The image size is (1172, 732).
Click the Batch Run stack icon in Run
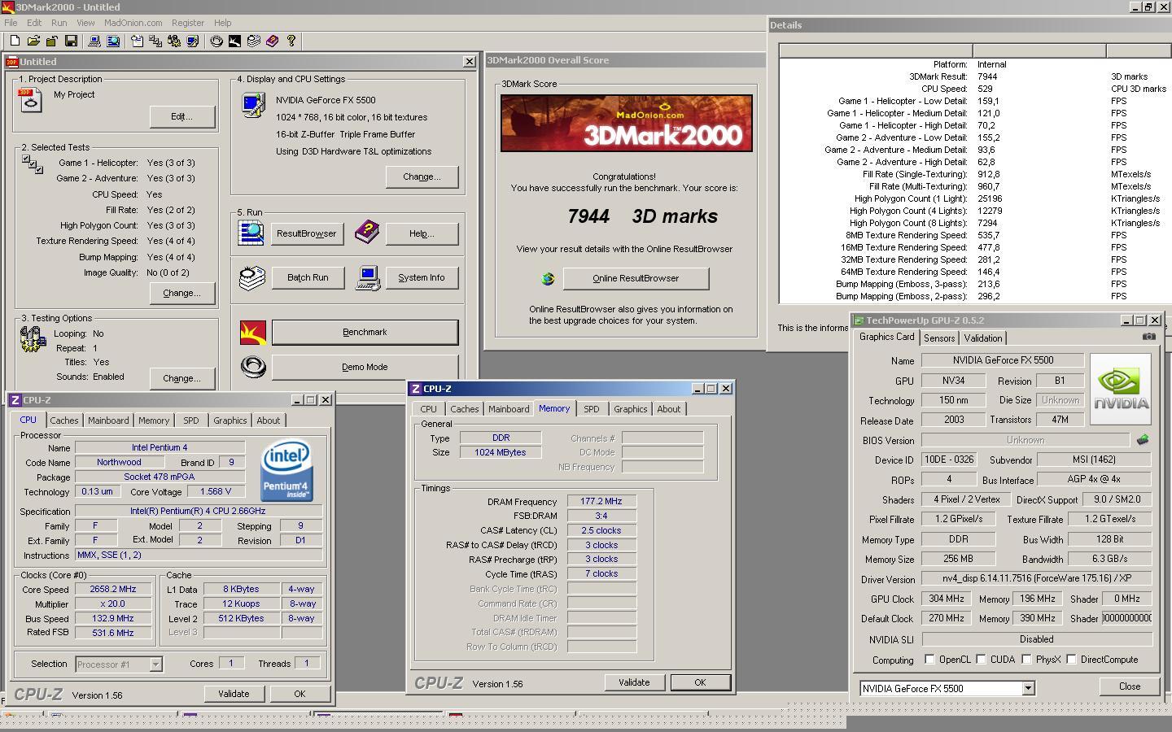(252, 278)
